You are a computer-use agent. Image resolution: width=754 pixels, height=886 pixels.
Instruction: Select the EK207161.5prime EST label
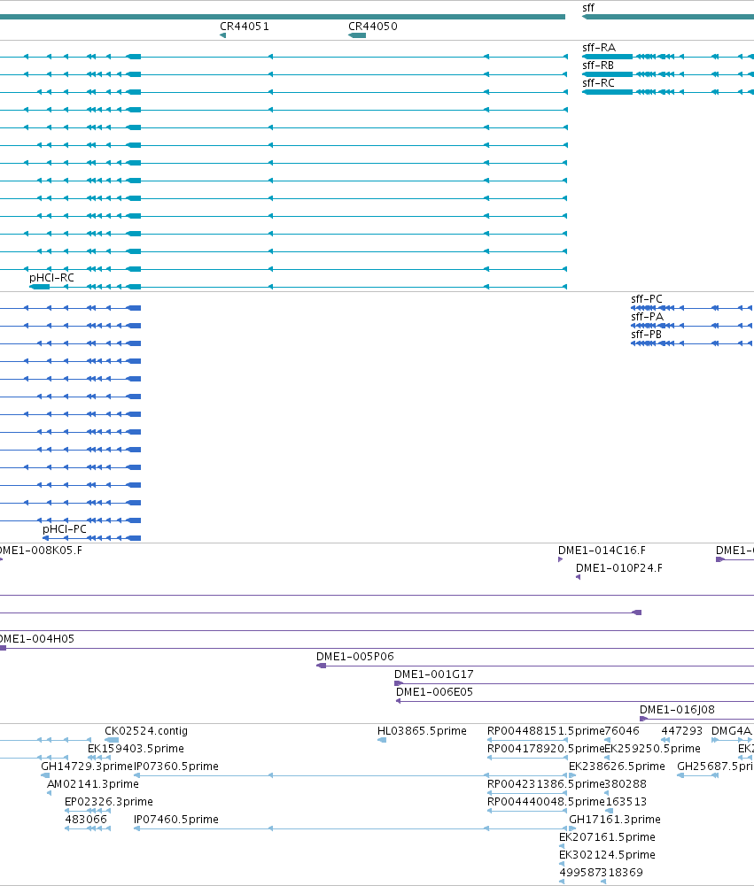[x=608, y=837]
